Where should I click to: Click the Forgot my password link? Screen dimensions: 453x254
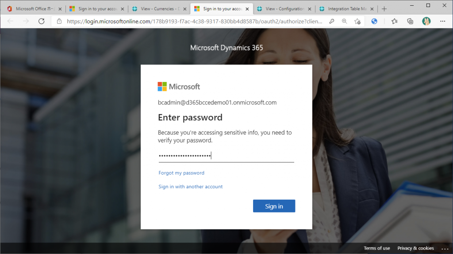coord(181,173)
